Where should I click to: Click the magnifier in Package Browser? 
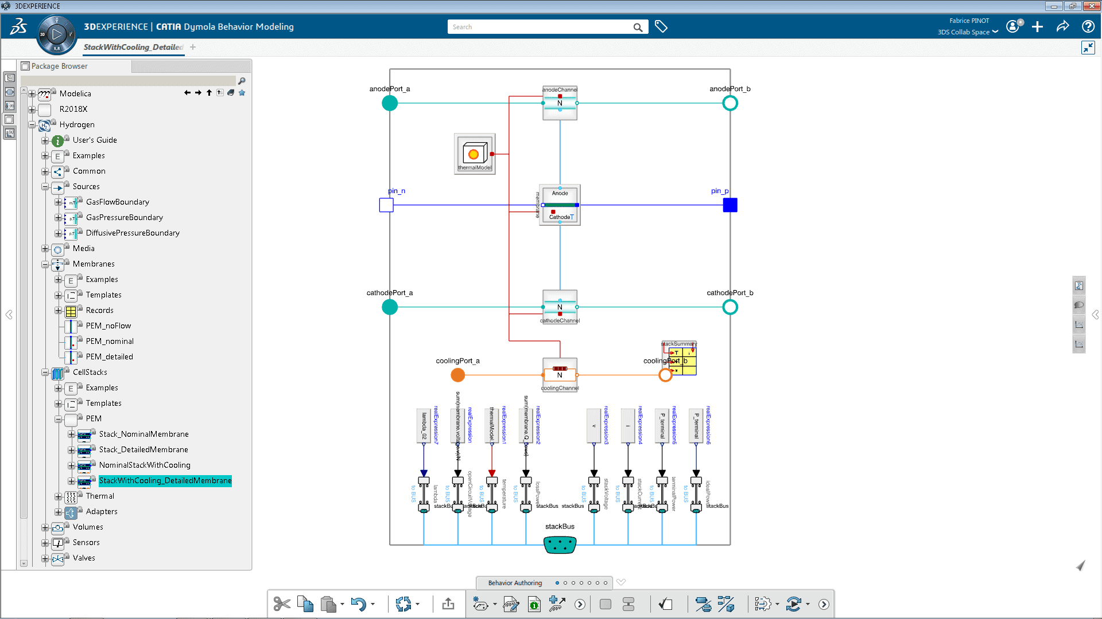tap(242, 81)
